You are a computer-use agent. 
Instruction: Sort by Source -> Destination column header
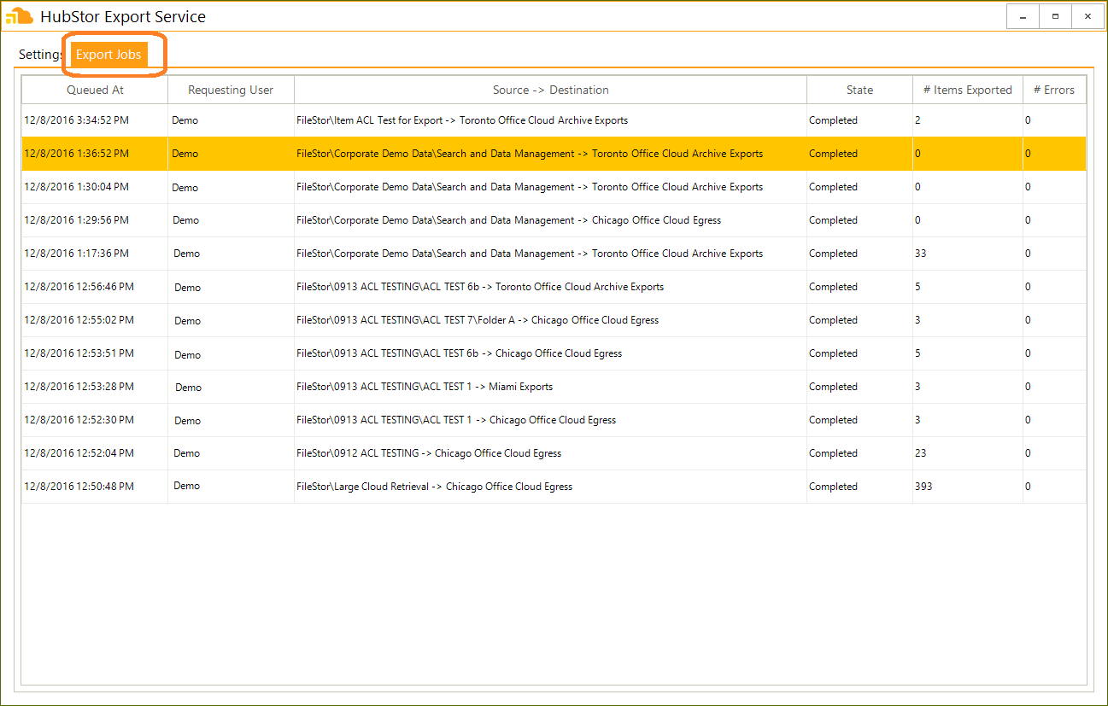click(551, 90)
